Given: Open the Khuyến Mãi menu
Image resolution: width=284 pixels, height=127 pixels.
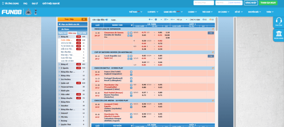Looking at the screenshot, I should (x=255, y=12).
